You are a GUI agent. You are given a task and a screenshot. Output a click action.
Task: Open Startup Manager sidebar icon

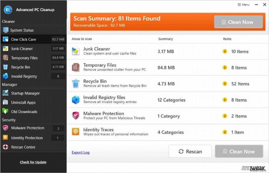[5, 93]
